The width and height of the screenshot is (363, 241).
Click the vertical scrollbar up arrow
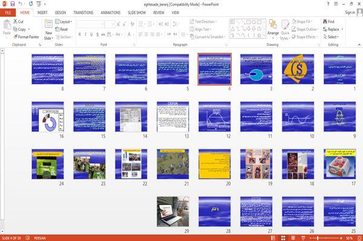[2, 51]
